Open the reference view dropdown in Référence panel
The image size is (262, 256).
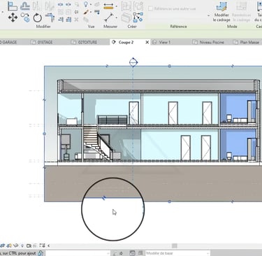[x=208, y=16]
